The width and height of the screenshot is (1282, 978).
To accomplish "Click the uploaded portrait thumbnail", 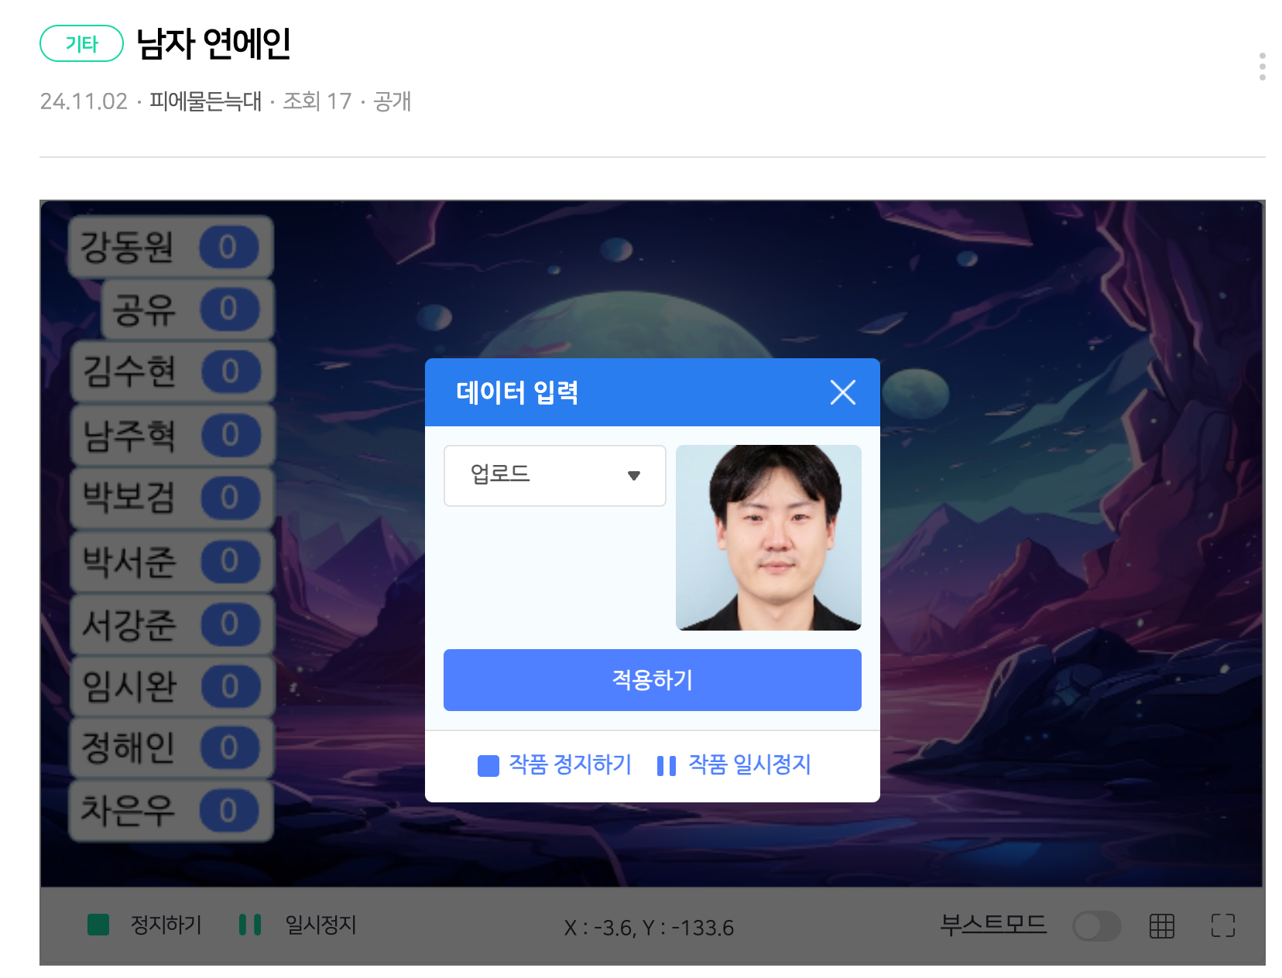I will point(768,538).
